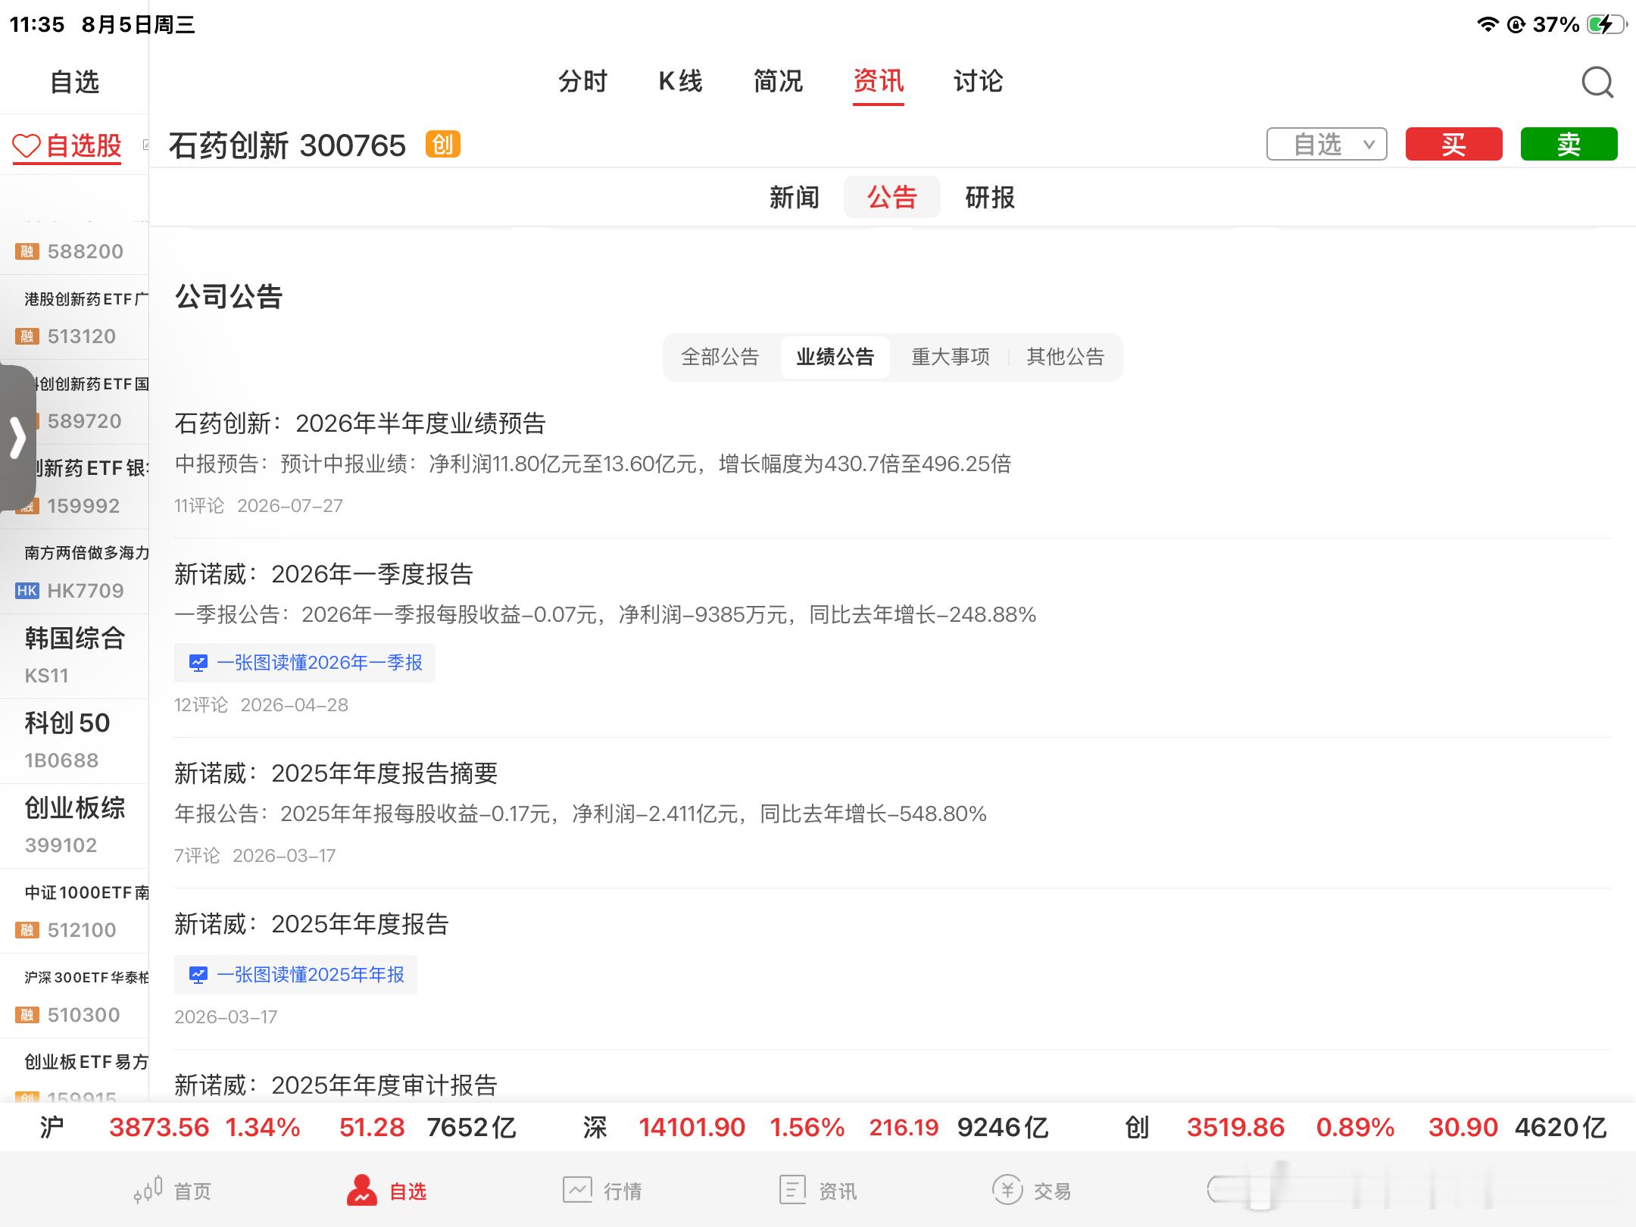The height and width of the screenshot is (1227, 1636).
Task: Open the 研报 sub-tab
Action: click(x=990, y=197)
